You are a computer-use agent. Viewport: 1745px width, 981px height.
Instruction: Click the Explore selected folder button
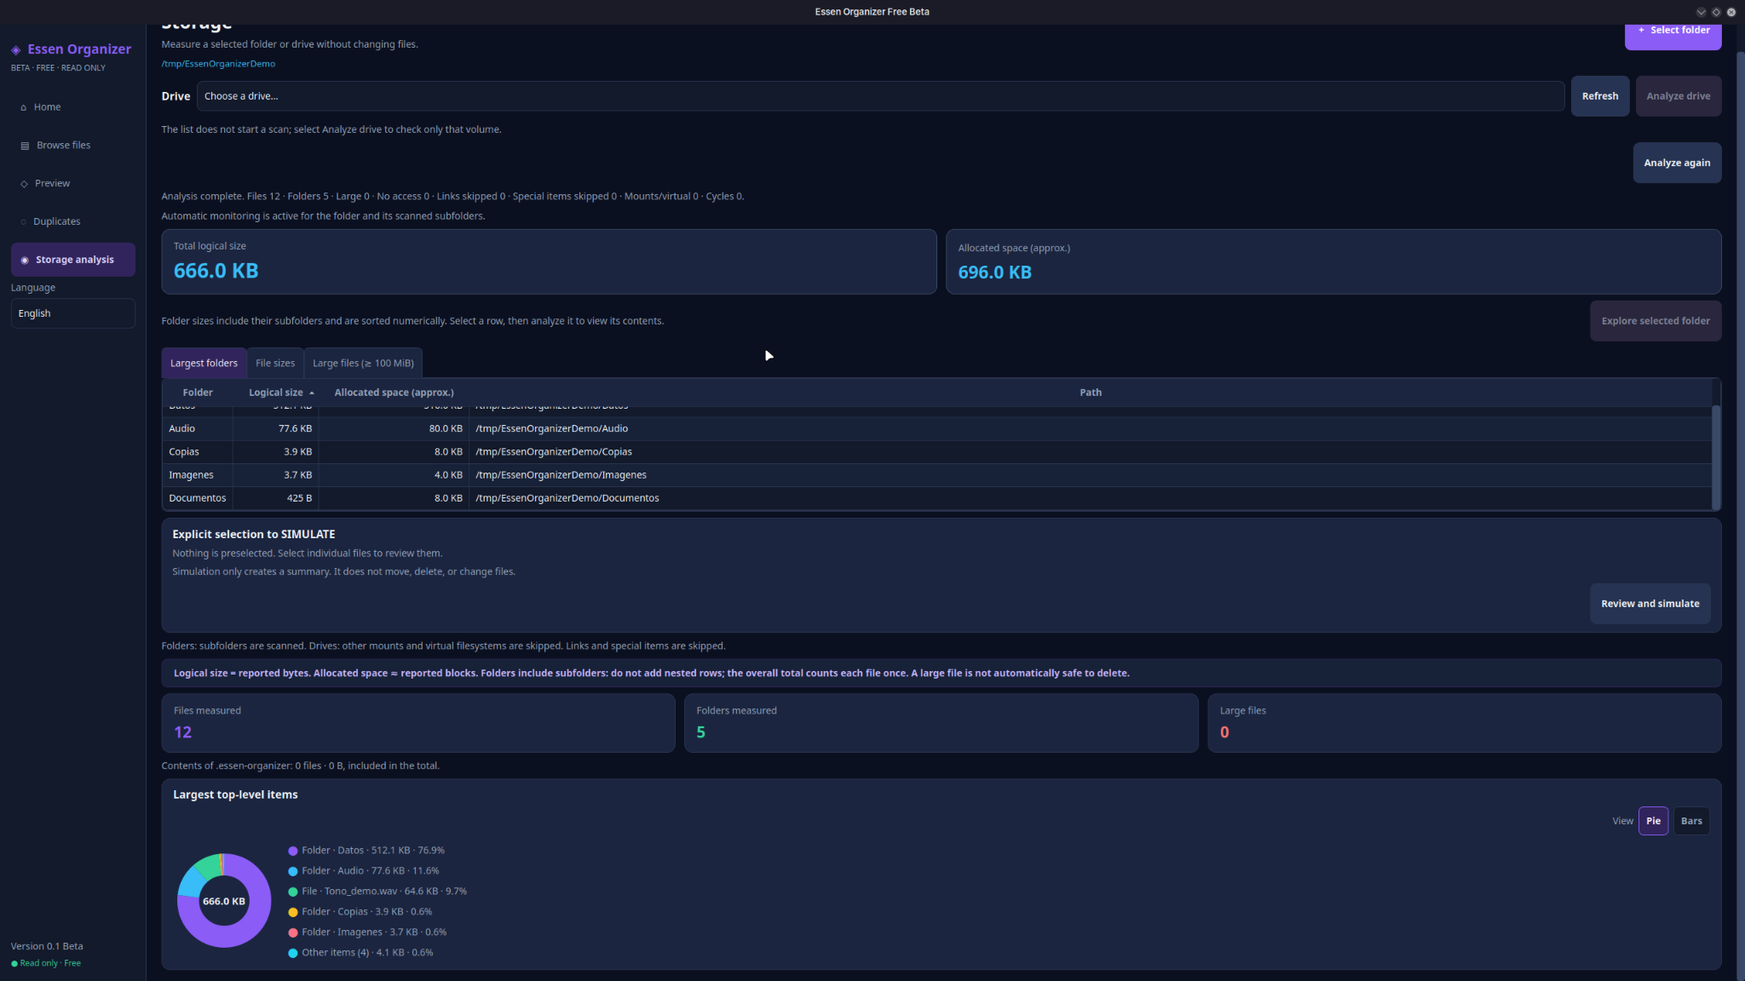(x=1656, y=321)
